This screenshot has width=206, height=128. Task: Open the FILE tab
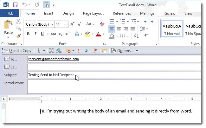click(x=10, y=13)
